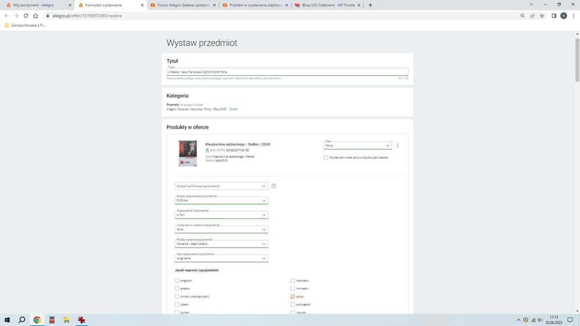The height and width of the screenshot is (326, 580).
Task: Open the Windows Start menu
Action: point(7,320)
